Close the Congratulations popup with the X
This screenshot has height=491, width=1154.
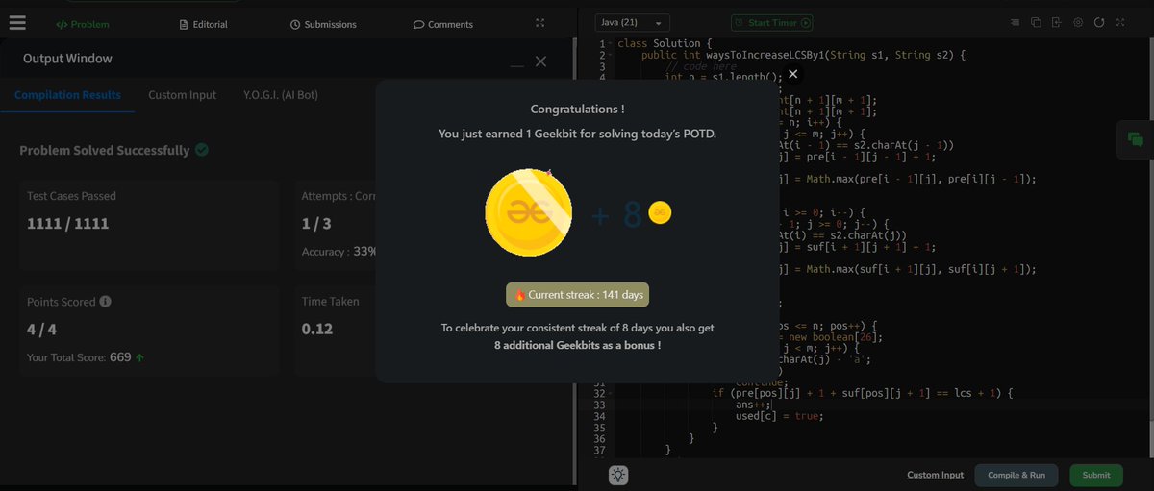coord(792,73)
